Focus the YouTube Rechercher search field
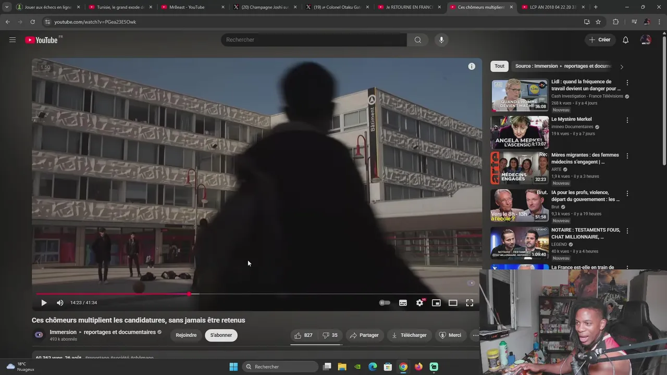The height and width of the screenshot is (375, 667). (314, 40)
